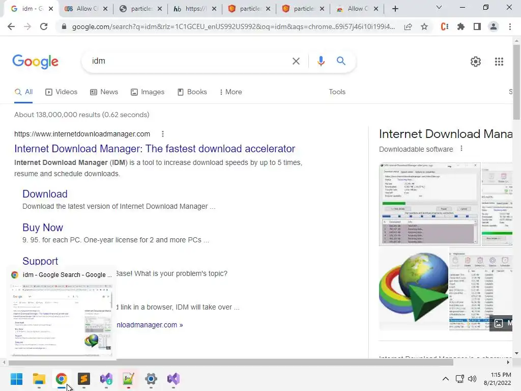Open the IDM globe logo image
521x391 pixels.
414,288
